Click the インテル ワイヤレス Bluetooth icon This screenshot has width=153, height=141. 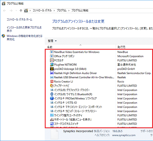click(x=52, y=94)
